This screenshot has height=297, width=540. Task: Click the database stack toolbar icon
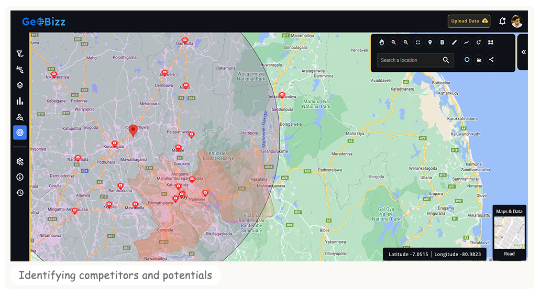442,42
